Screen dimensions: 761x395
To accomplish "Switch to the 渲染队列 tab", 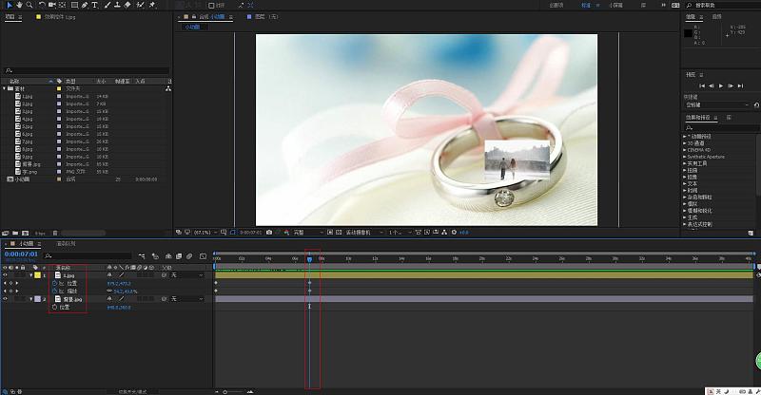I will (67, 244).
